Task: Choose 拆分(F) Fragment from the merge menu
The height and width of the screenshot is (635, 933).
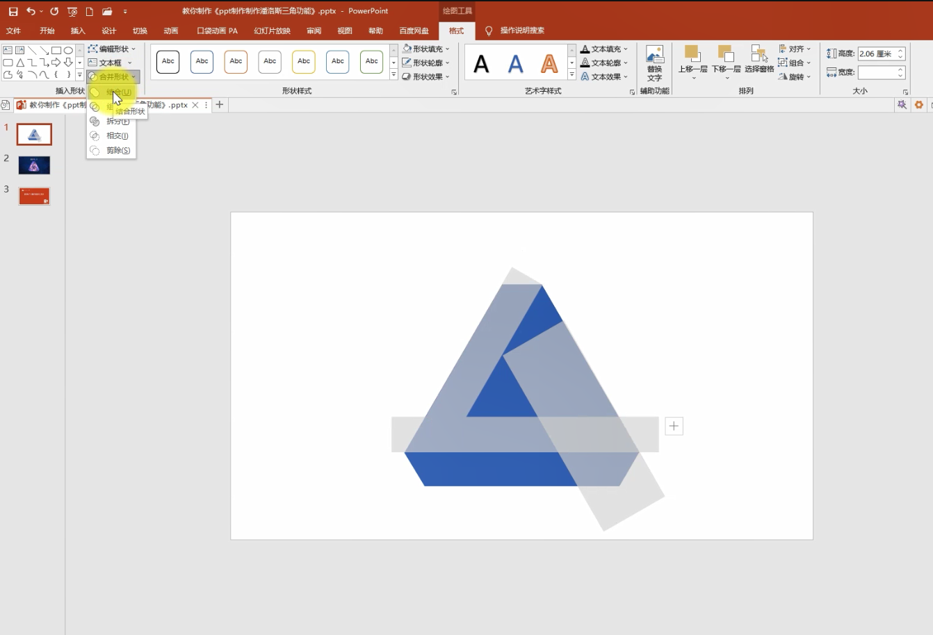Action: 111,122
